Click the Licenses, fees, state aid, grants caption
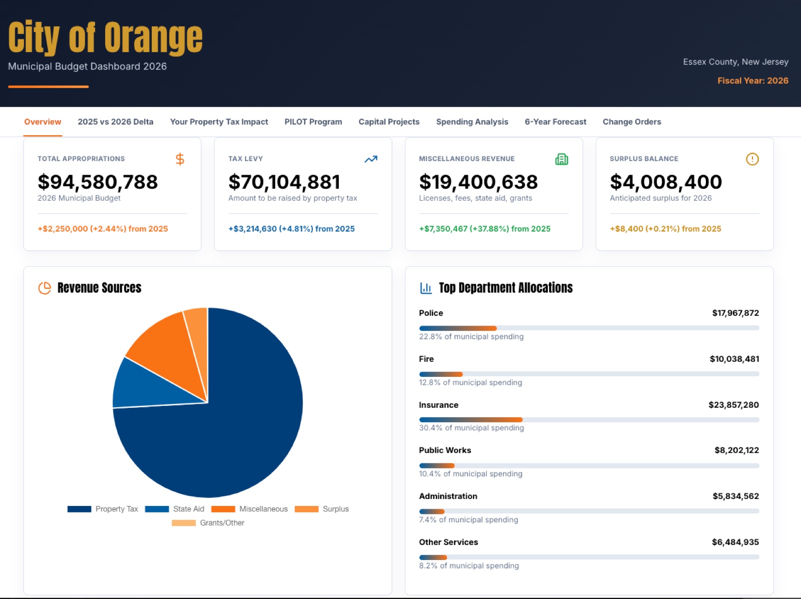Image resolution: width=801 pixels, height=599 pixels. click(476, 198)
